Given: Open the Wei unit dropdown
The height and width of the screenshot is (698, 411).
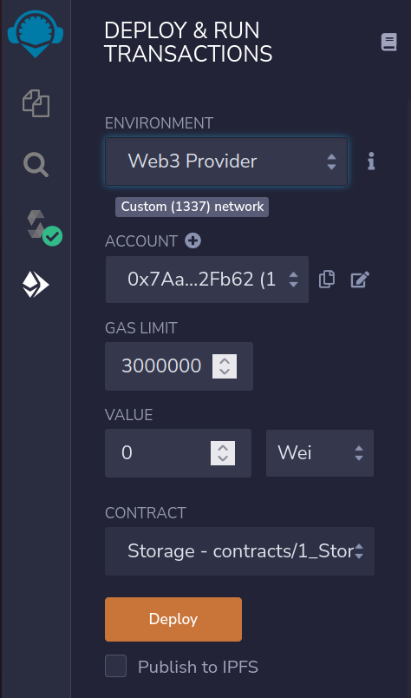Looking at the screenshot, I should click(320, 453).
